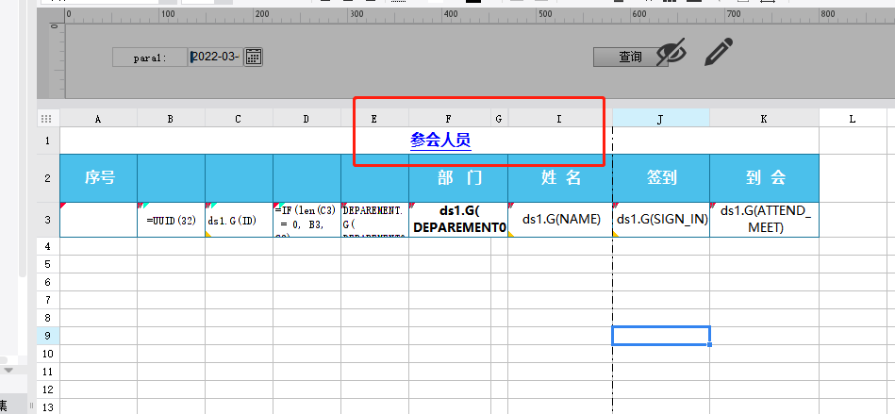895x414 pixels.
Task: Select the =IF(len(C3) formula cell
Action: pyautogui.click(x=307, y=220)
